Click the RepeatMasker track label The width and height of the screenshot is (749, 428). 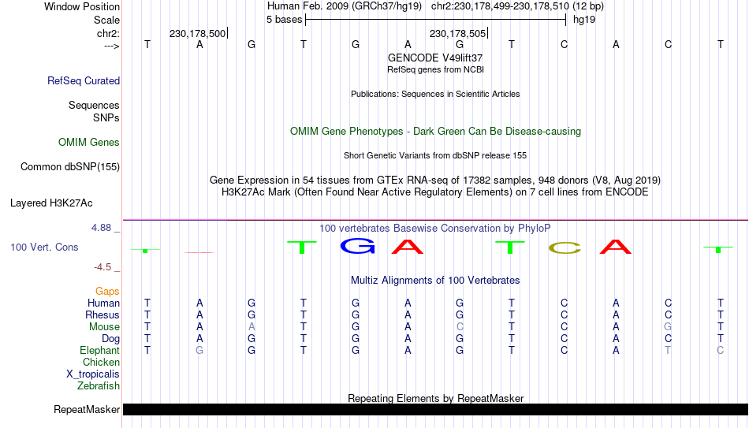click(x=87, y=409)
